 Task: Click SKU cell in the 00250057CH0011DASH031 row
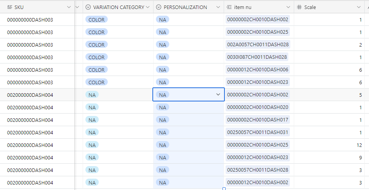coord(37,132)
